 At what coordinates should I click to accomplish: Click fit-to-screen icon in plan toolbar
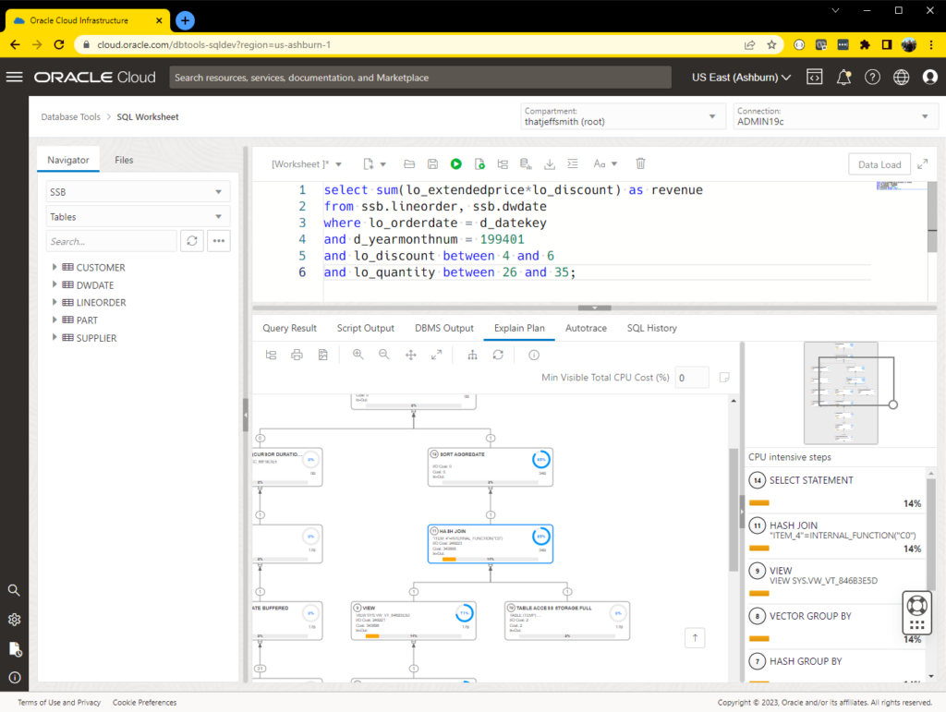point(437,356)
